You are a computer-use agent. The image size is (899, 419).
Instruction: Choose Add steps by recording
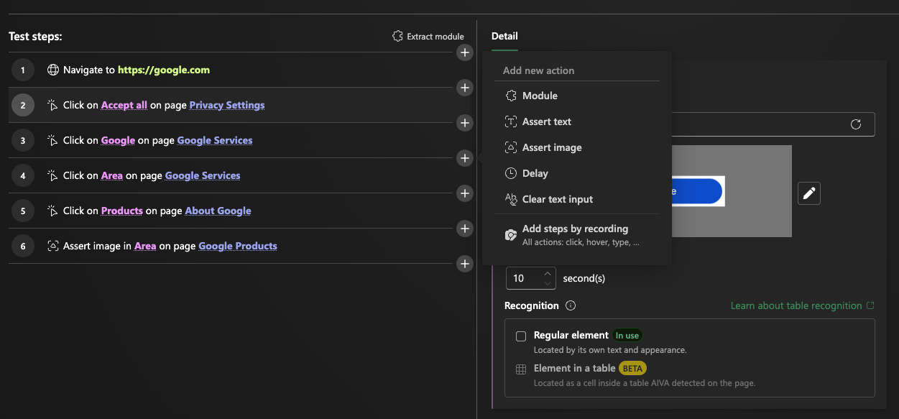click(x=577, y=235)
